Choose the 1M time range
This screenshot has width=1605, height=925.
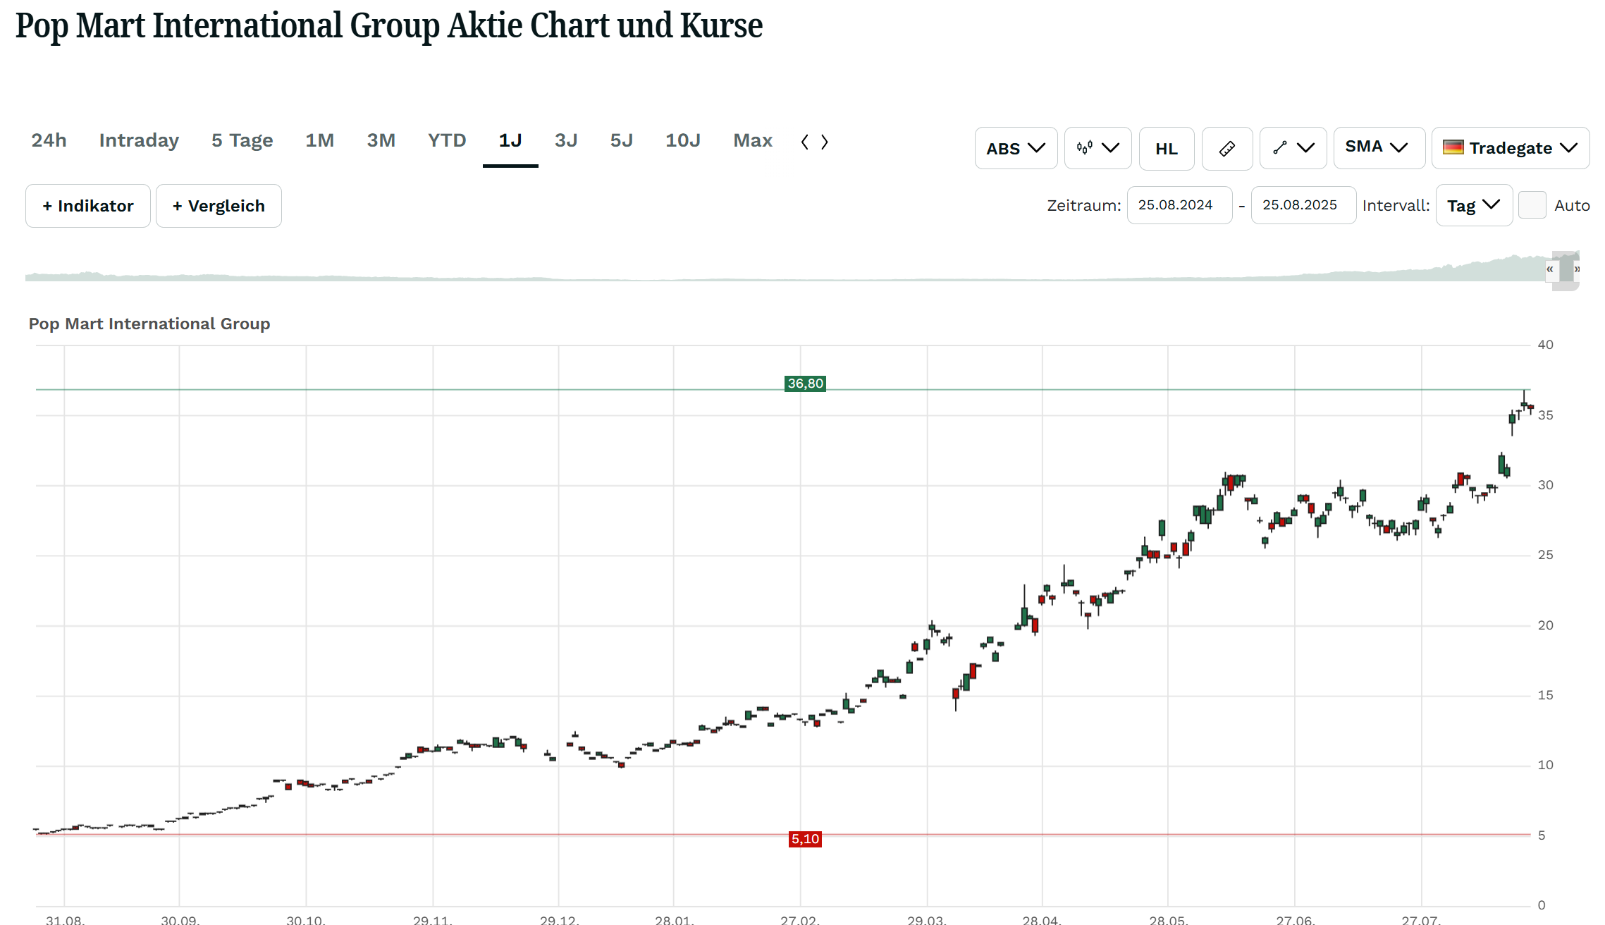click(x=319, y=140)
